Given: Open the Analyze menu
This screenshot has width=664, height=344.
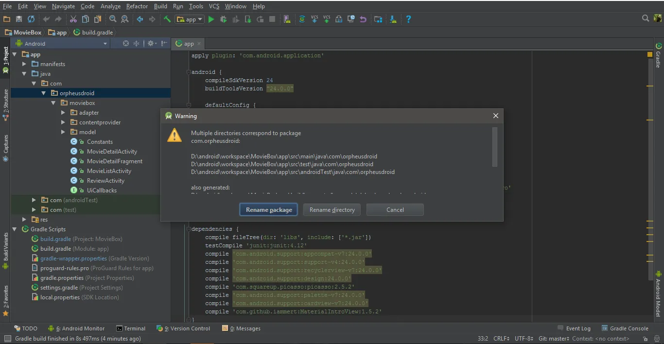Looking at the screenshot, I should [x=110, y=6].
